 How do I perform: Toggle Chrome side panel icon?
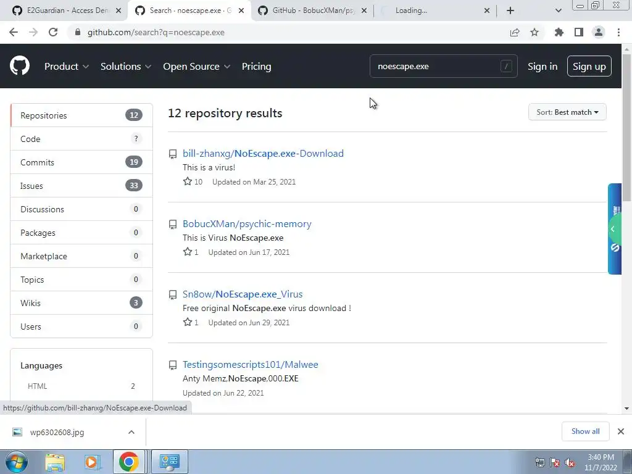tap(579, 32)
